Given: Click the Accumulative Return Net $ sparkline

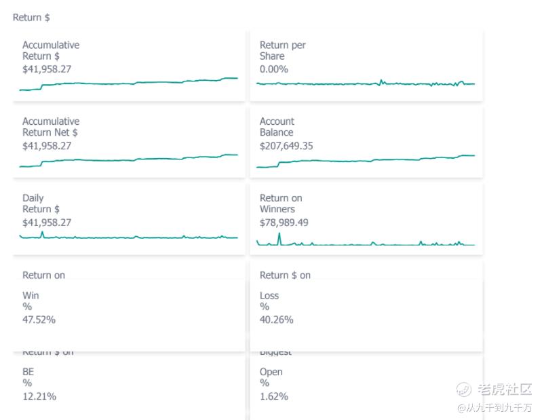Looking at the screenshot, I should [129, 160].
